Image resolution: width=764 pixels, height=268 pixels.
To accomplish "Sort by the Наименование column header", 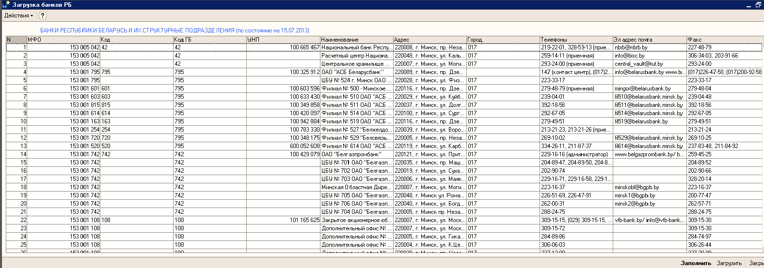I will tap(356, 40).
